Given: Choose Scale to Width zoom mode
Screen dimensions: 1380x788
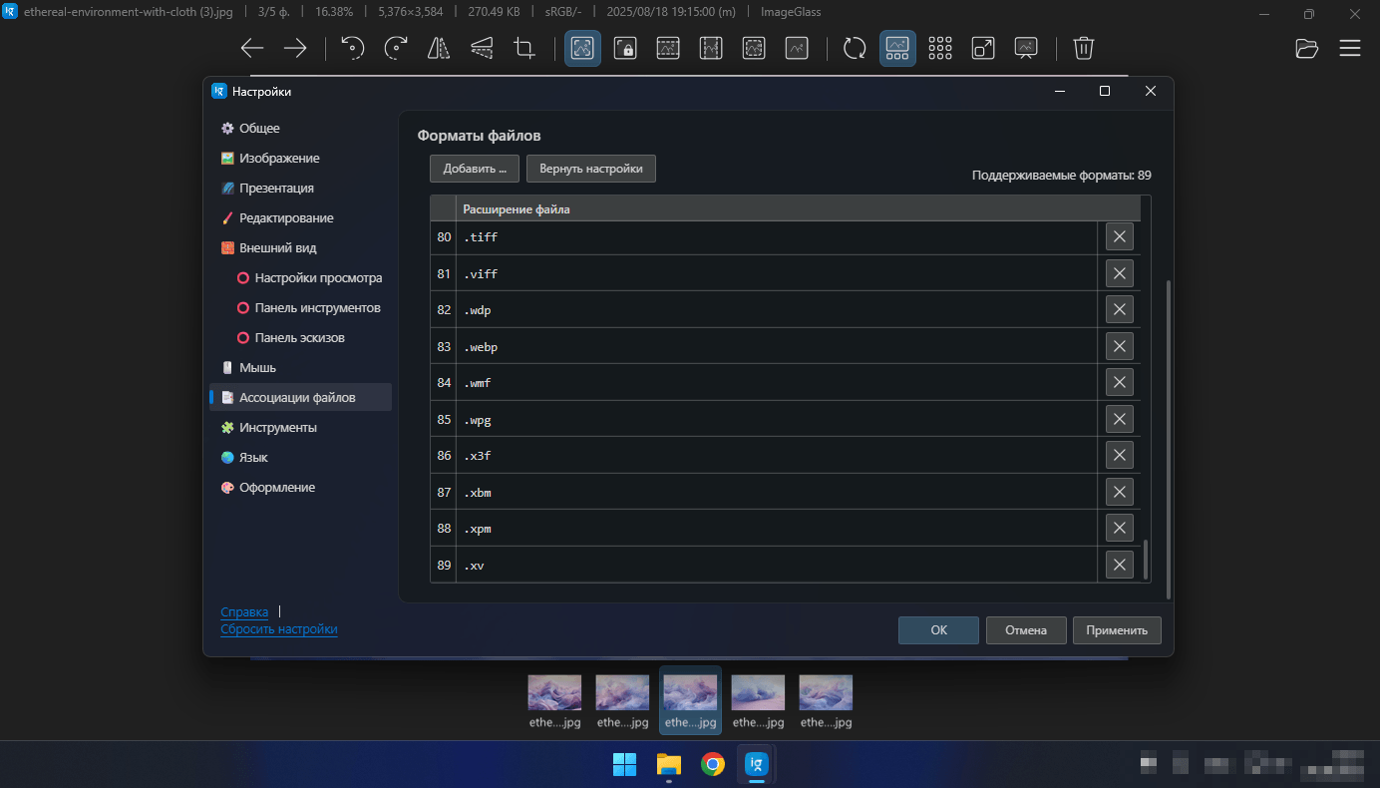Looking at the screenshot, I should pyautogui.click(x=668, y=48).
